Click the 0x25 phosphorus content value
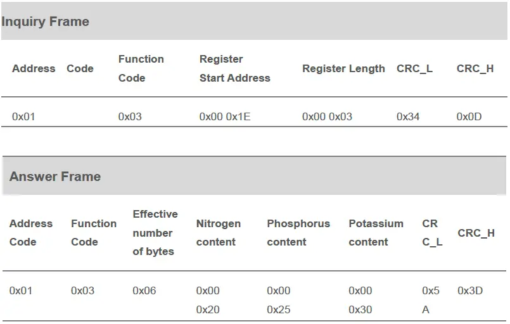 [x=279, y=309]
